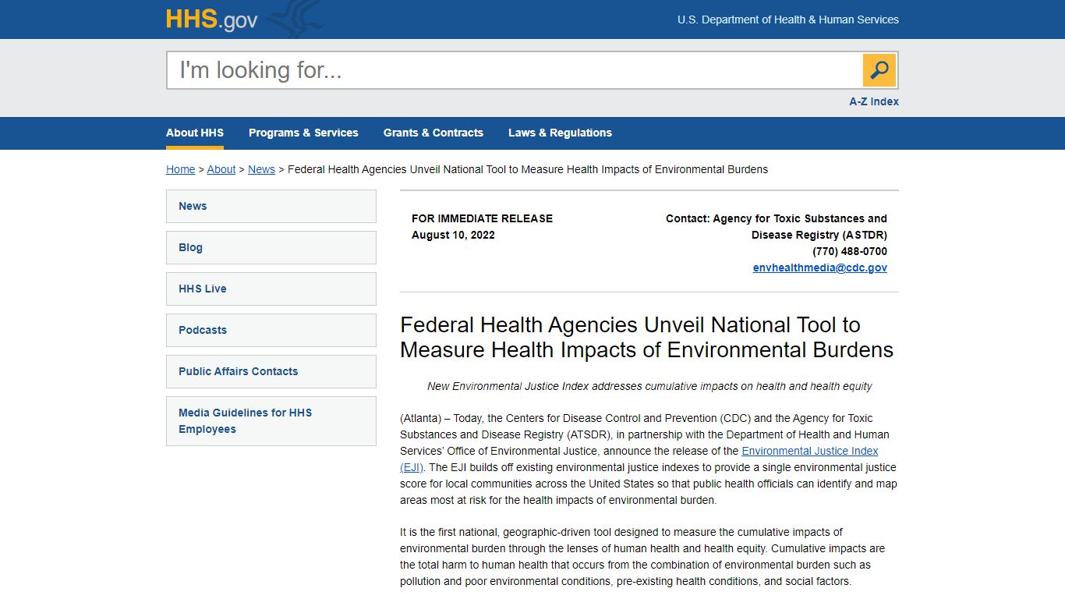Open the HHS Live sidebar item
The image size is (1065, 599).
[271, 289]
